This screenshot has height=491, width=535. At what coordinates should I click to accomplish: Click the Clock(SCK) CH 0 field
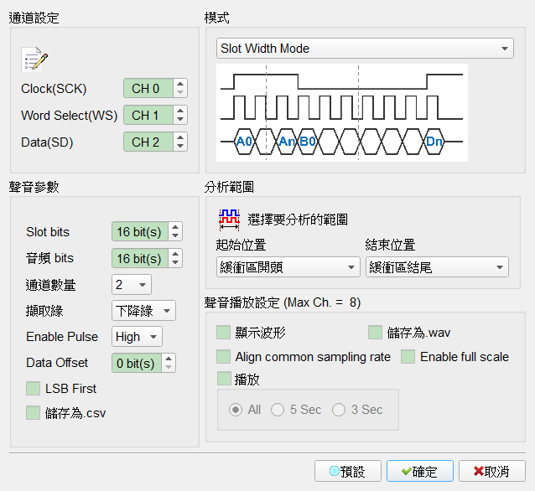[148, 88]
